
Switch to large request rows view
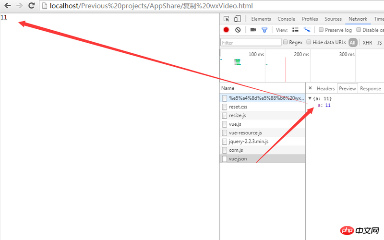[295, 30]
